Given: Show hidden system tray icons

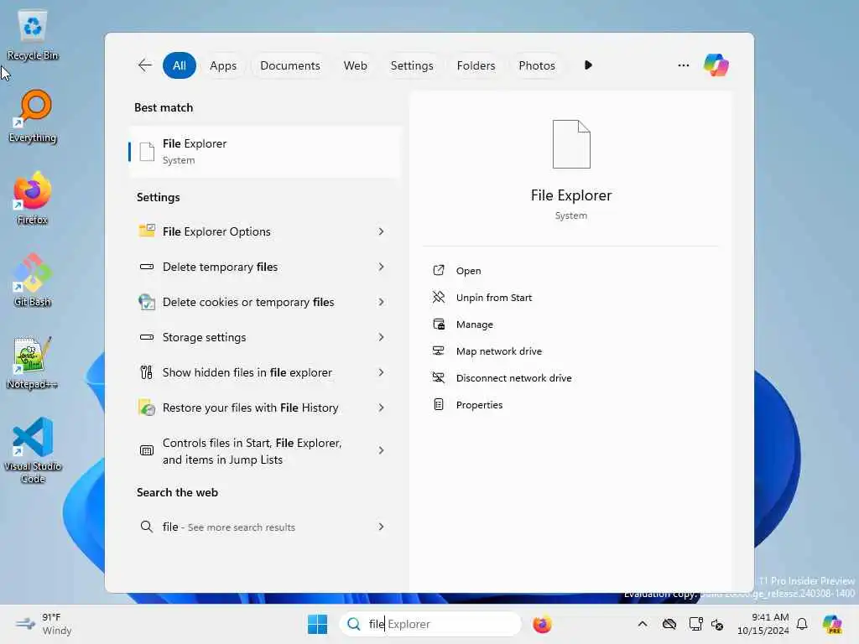Looking at the screenshot, I should pyautogui.click(x=643, y=624).
